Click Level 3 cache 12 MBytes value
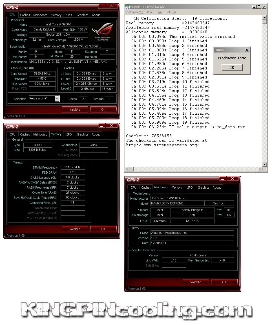This screenshot has height=325, width=272. (x=87, y=89)
